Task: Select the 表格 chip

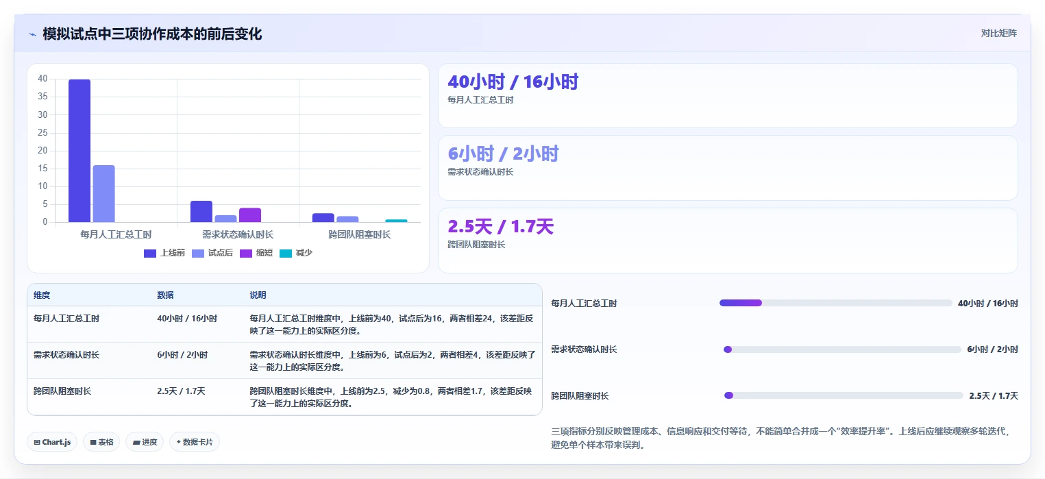Action: click(x=101, y=442)
